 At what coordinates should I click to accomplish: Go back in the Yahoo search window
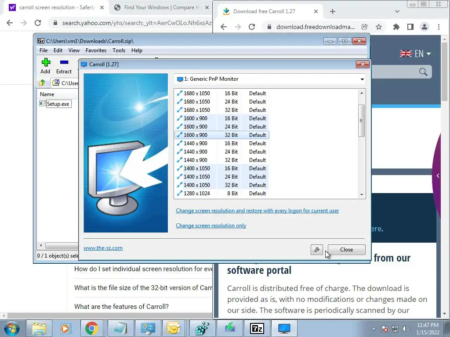(x=10, y=23)
